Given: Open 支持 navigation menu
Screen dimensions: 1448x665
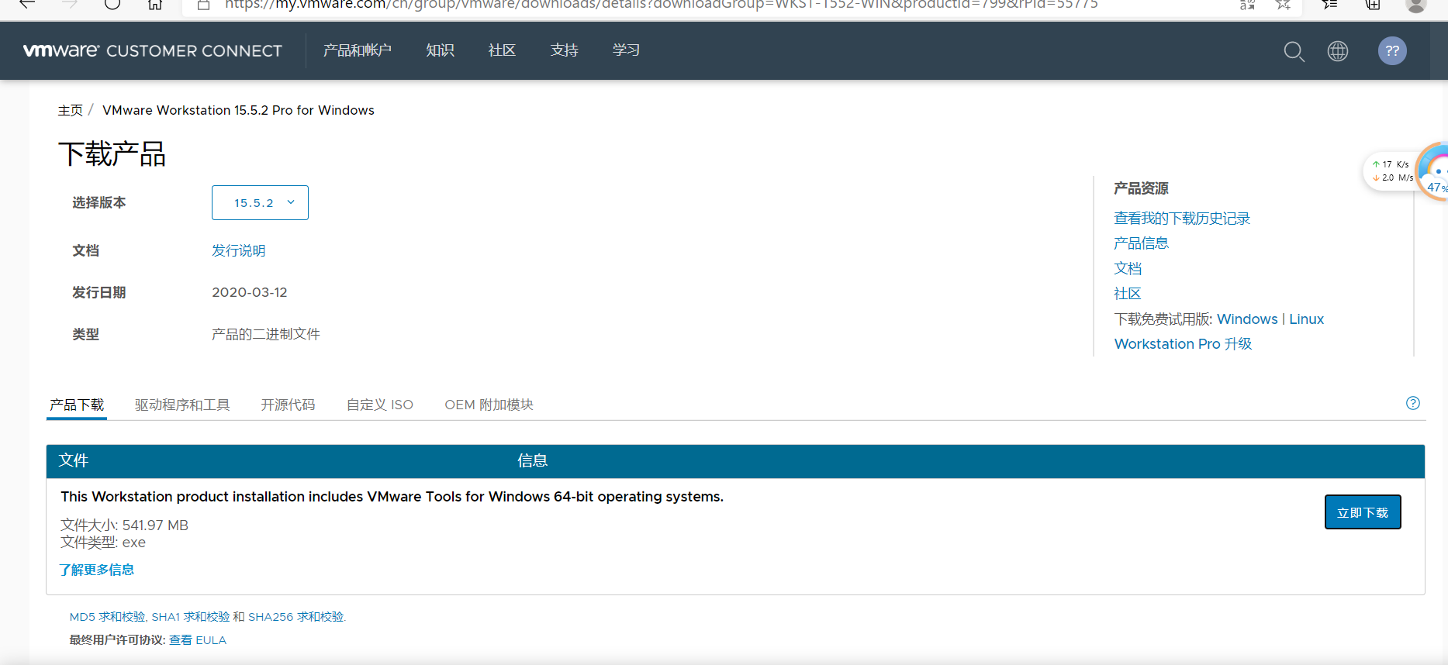Looking at the screenshot, I should coord(564,50).
